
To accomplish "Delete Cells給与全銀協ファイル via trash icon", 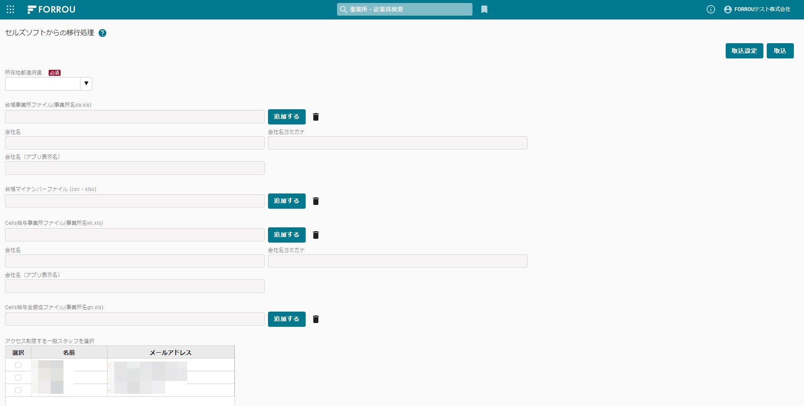I will 316,319.
